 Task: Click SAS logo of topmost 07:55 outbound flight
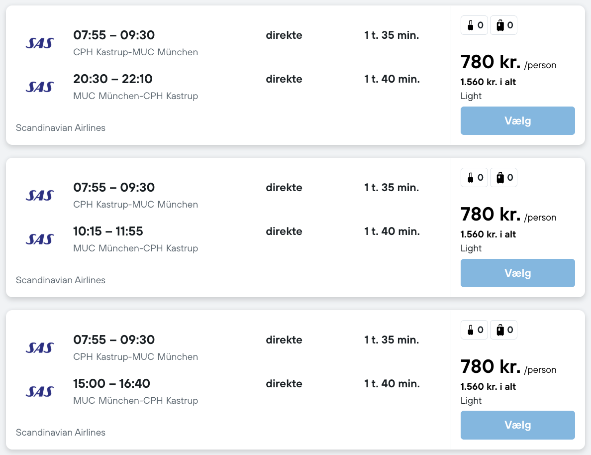click(x=40, y=43)
